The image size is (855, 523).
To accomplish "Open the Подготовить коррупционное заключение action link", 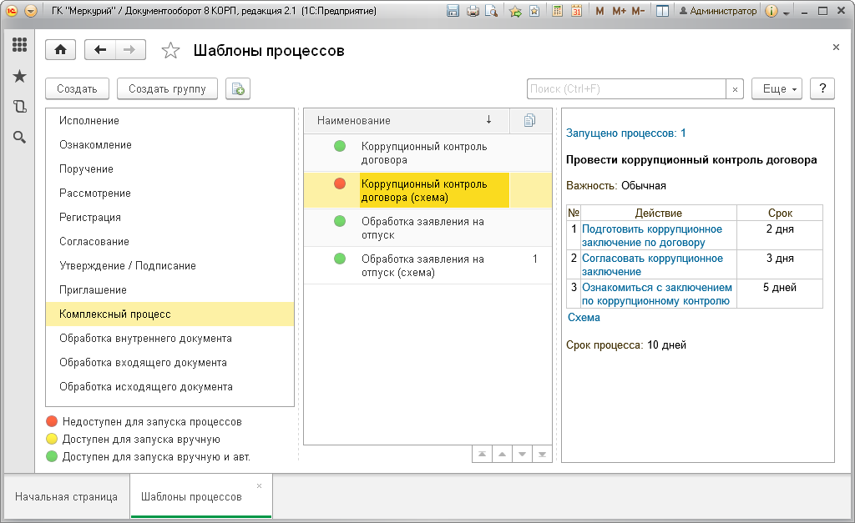I will (x=652, y=236).
